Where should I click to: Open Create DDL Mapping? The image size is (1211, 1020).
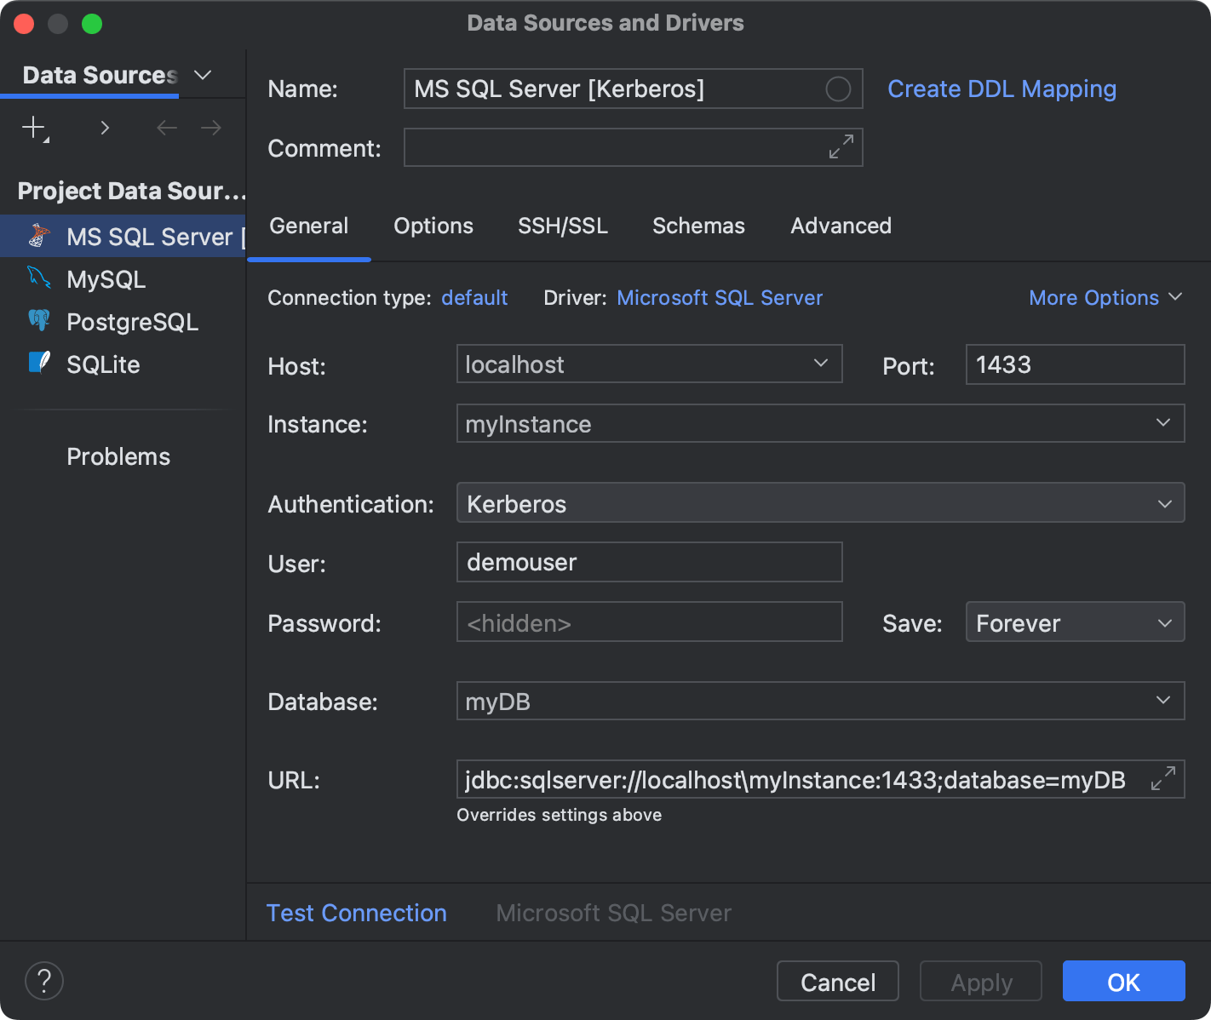(1002, 89)
